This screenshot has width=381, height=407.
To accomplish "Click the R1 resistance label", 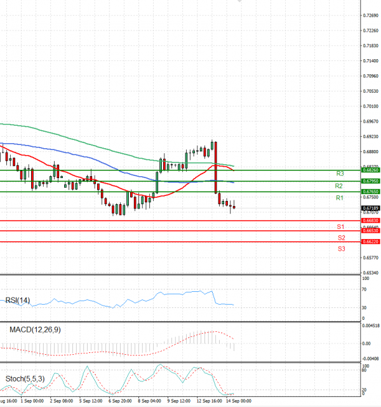I will pos(340,198).
